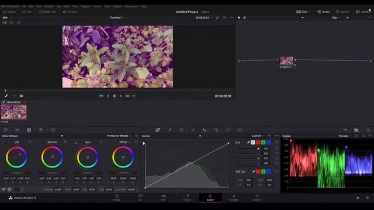
Task: Reset the Gamma color wheel
Action: tap(65, 142)
